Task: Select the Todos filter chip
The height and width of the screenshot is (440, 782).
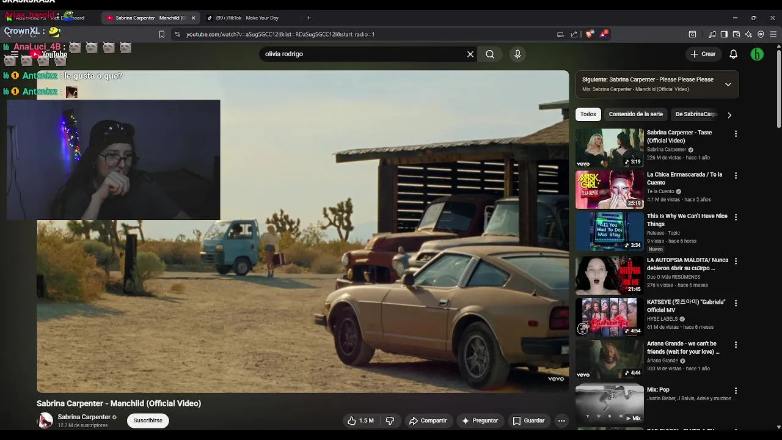Action: pyautogui.click(x=588, y=114)
